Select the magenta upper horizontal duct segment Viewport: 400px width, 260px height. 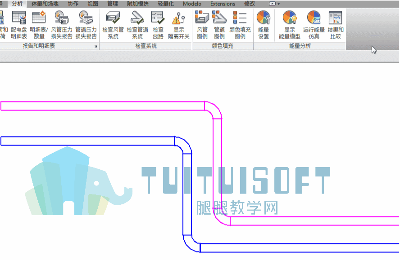click(103, 106)
